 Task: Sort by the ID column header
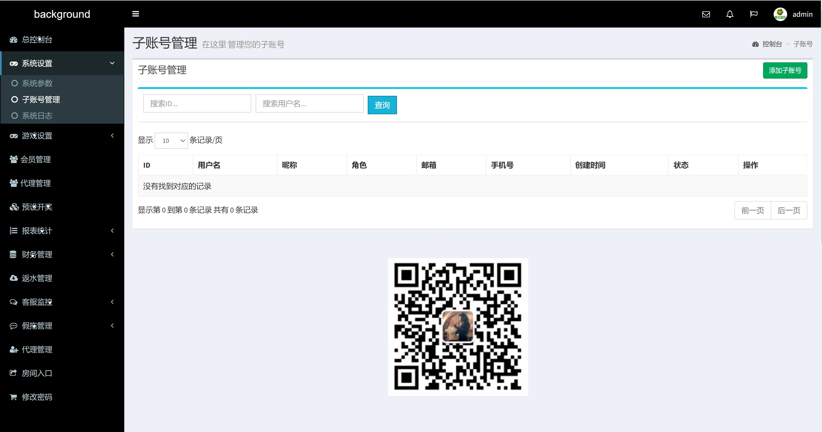click(166, 165)
